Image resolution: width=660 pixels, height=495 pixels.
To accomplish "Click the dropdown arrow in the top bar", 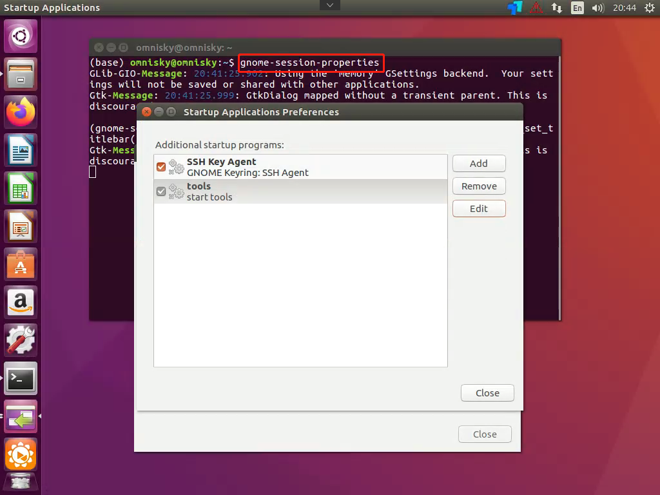I will tap(329, 5).
